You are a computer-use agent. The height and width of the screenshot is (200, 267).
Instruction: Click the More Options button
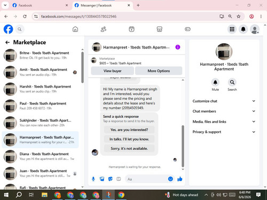[x=159, y=71]
